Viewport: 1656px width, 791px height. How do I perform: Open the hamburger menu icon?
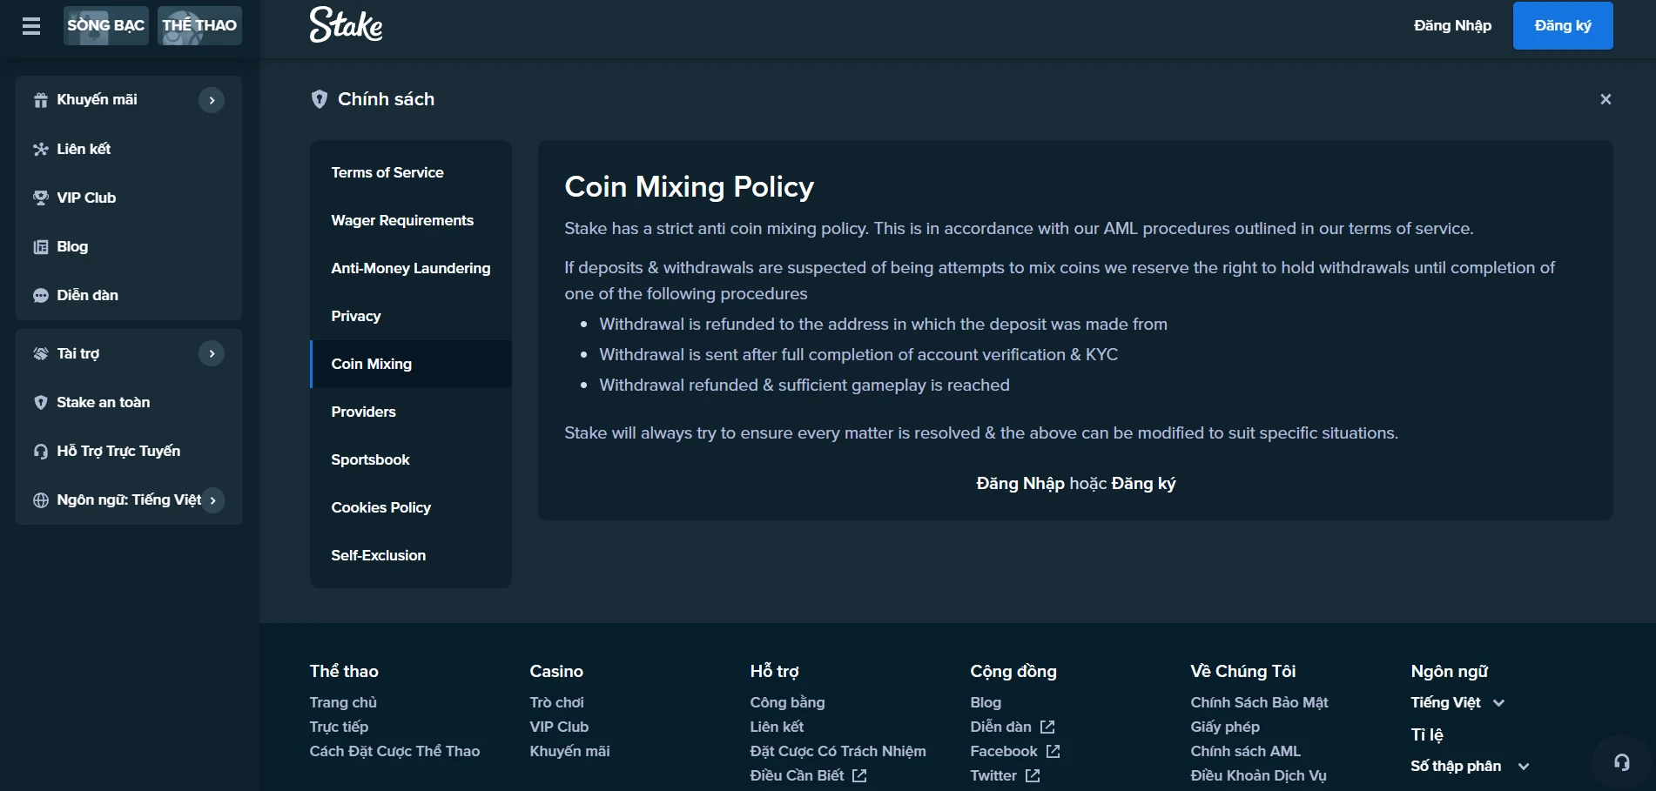tap(31, 26)
